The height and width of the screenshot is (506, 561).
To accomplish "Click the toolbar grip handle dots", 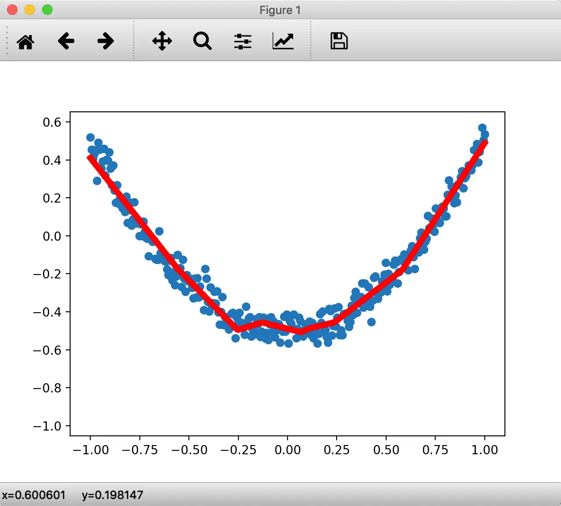I will (x=7, y=40).
